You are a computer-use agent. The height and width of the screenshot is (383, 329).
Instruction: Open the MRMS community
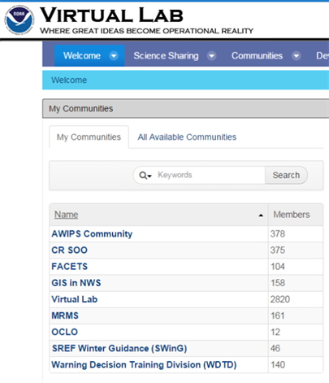pyautogui.click(x=65, y=316)
